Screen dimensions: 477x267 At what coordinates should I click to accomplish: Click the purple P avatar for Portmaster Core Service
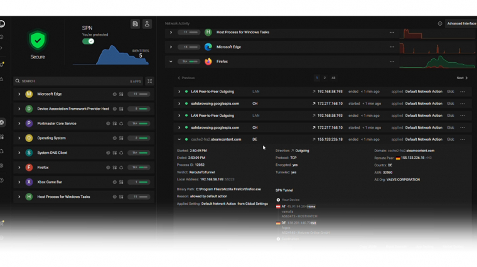[29, 123]
